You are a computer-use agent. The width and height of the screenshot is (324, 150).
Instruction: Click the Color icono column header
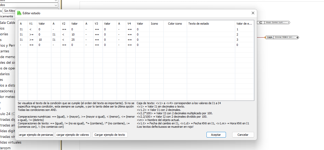tap(175, 24)
